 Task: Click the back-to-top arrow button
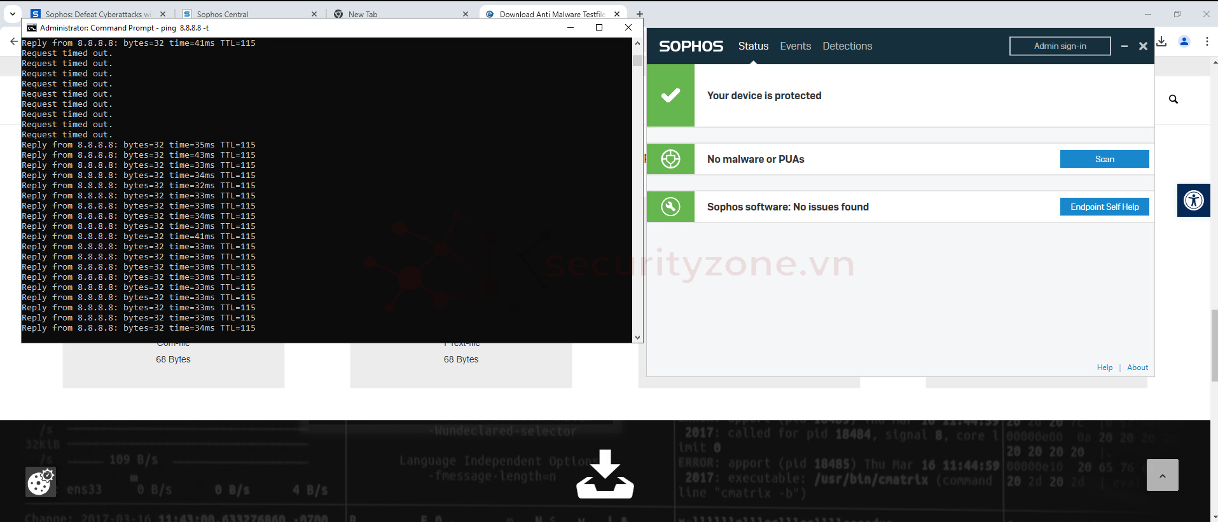[1162, 475]
